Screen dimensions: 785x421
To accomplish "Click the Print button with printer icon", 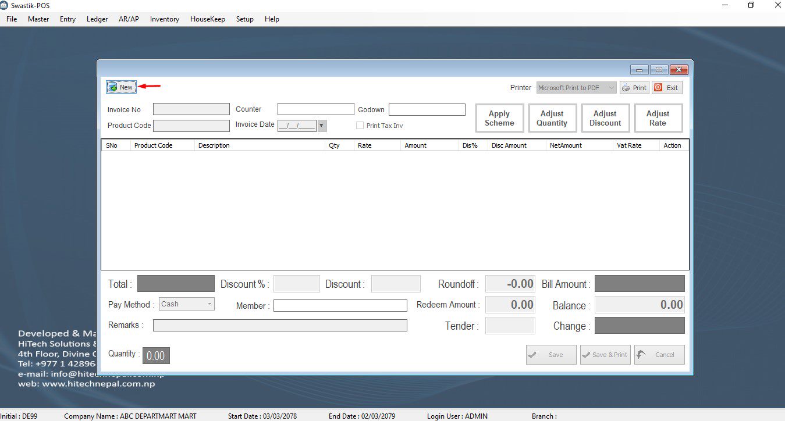I will (634, 88).
